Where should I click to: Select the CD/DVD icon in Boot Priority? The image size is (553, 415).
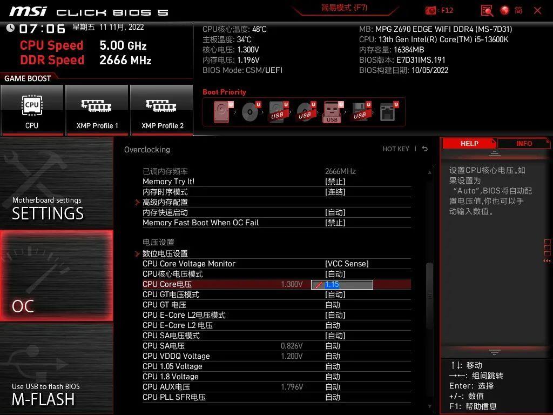tap(250, 112)
